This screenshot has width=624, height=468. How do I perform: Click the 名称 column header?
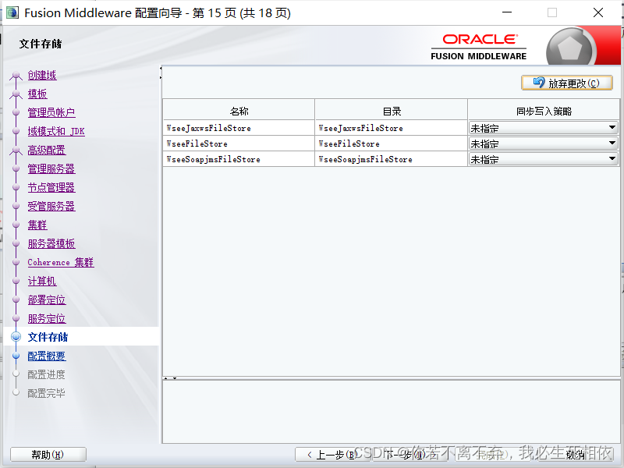239,110
